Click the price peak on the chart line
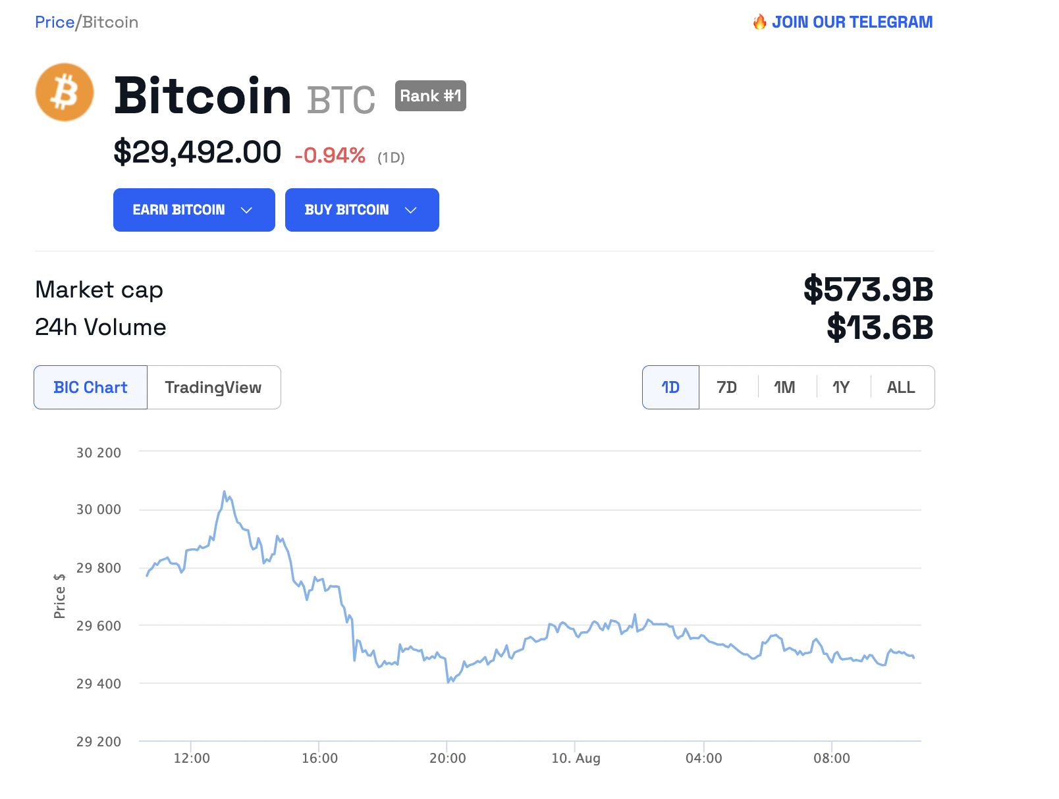 coord(225,492)
